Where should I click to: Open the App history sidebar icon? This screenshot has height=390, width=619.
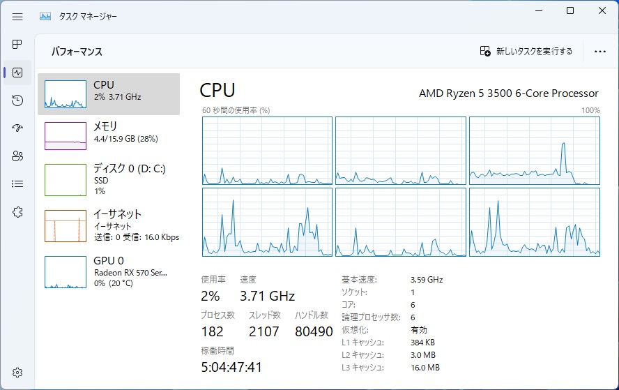pyautogui.click(x=17, y=100)
